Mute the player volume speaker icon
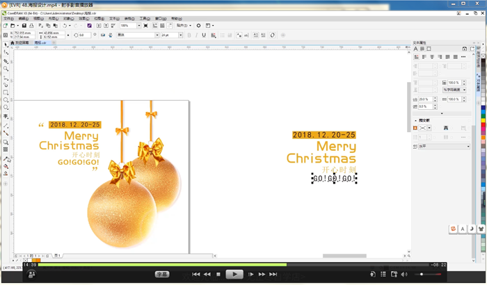Image resolution: width=487 pixels, height=285 pixels. click(404, 275)
